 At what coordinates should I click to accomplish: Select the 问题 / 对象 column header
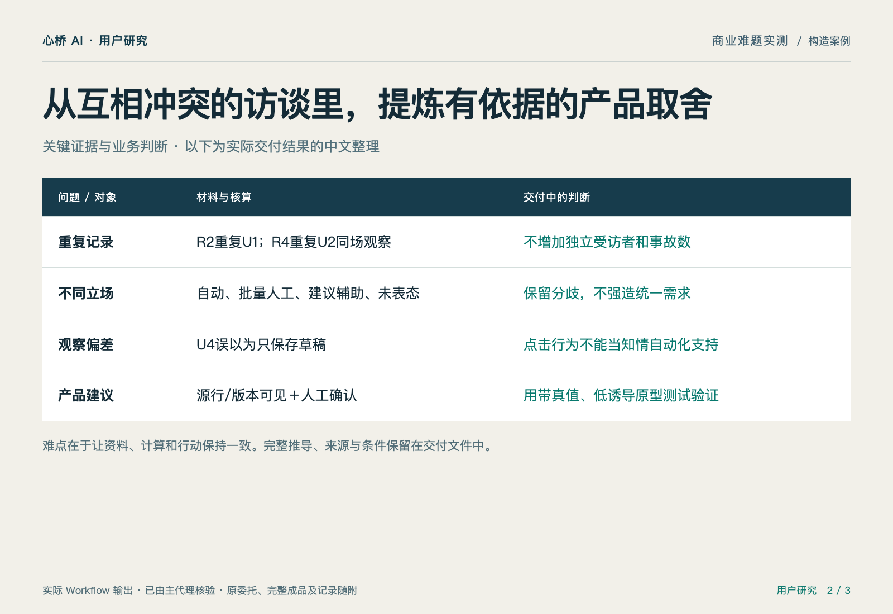pos(87,197)
